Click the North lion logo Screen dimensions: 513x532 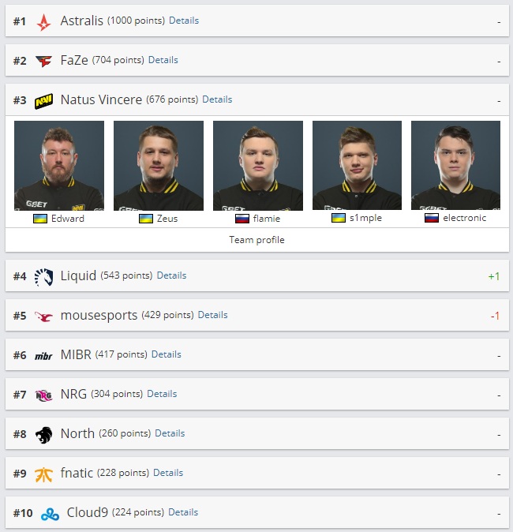click(x=43, y=435)
